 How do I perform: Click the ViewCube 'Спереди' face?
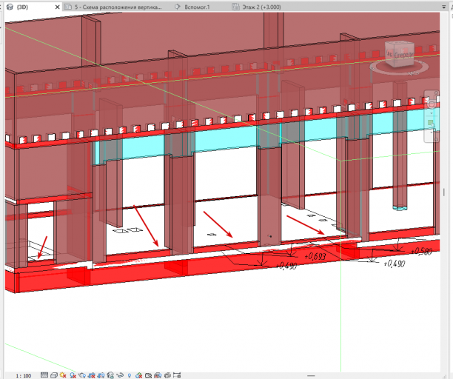pos(404,55)
